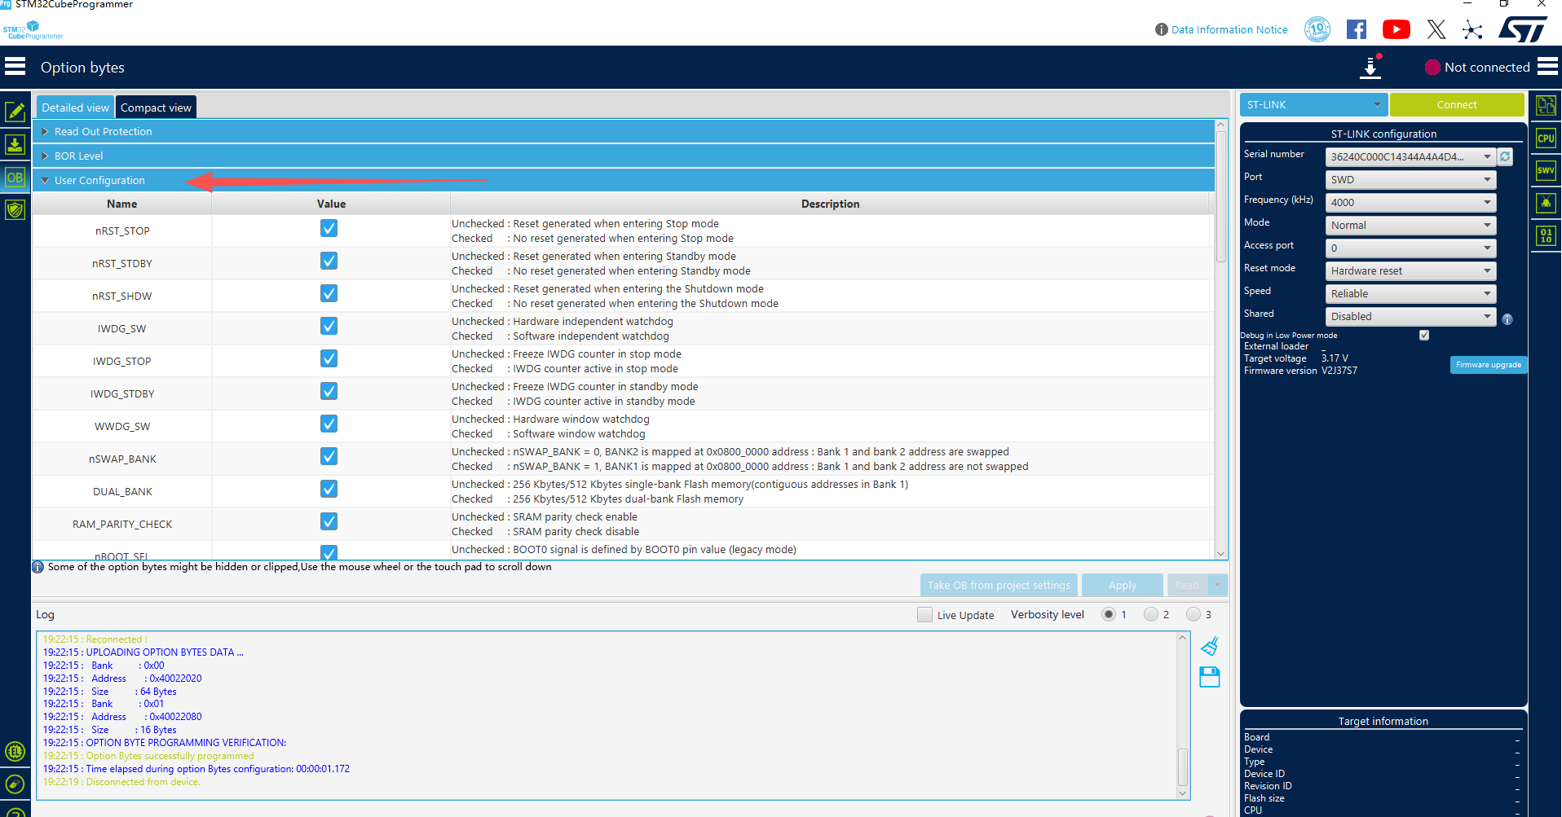Click the Apply button
This screenshot has height=817, width=1562.
(x=1123, y=585)
